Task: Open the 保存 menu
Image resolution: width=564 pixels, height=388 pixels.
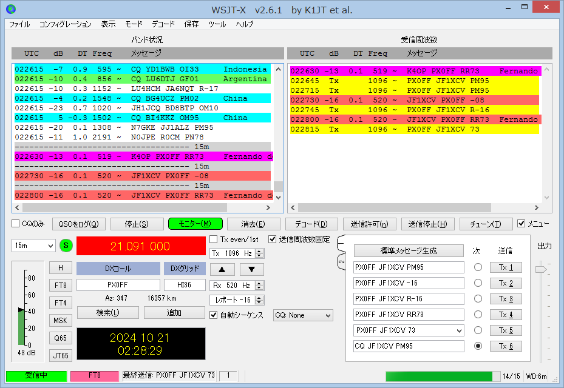Action: (x=191, y=24)
